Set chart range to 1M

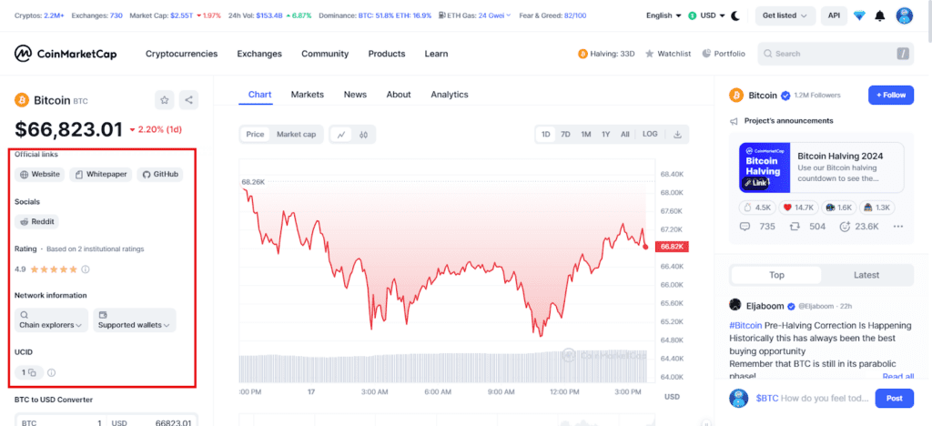586,135
